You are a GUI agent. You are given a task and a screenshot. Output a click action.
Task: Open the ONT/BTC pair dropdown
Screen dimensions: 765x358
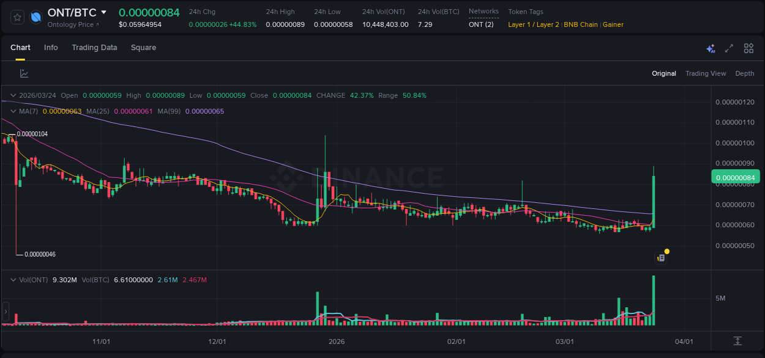pyautogui.click(x=104, y=12)
